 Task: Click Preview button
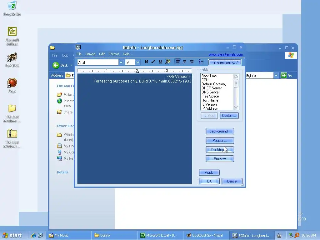point(220,158)
